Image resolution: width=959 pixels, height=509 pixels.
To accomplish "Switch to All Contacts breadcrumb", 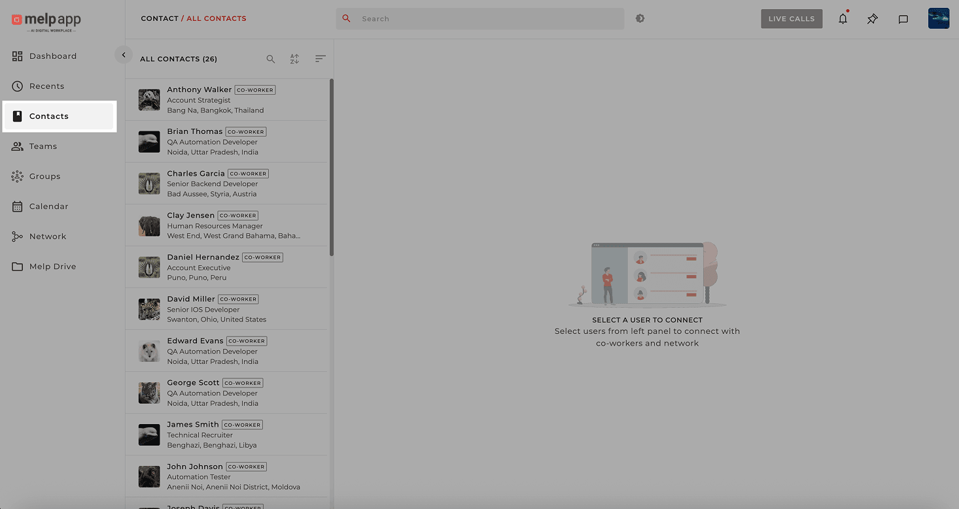I will [216, 18].
